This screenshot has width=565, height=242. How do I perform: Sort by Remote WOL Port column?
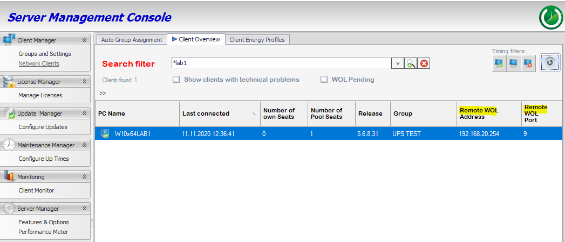tap(542, 113)
